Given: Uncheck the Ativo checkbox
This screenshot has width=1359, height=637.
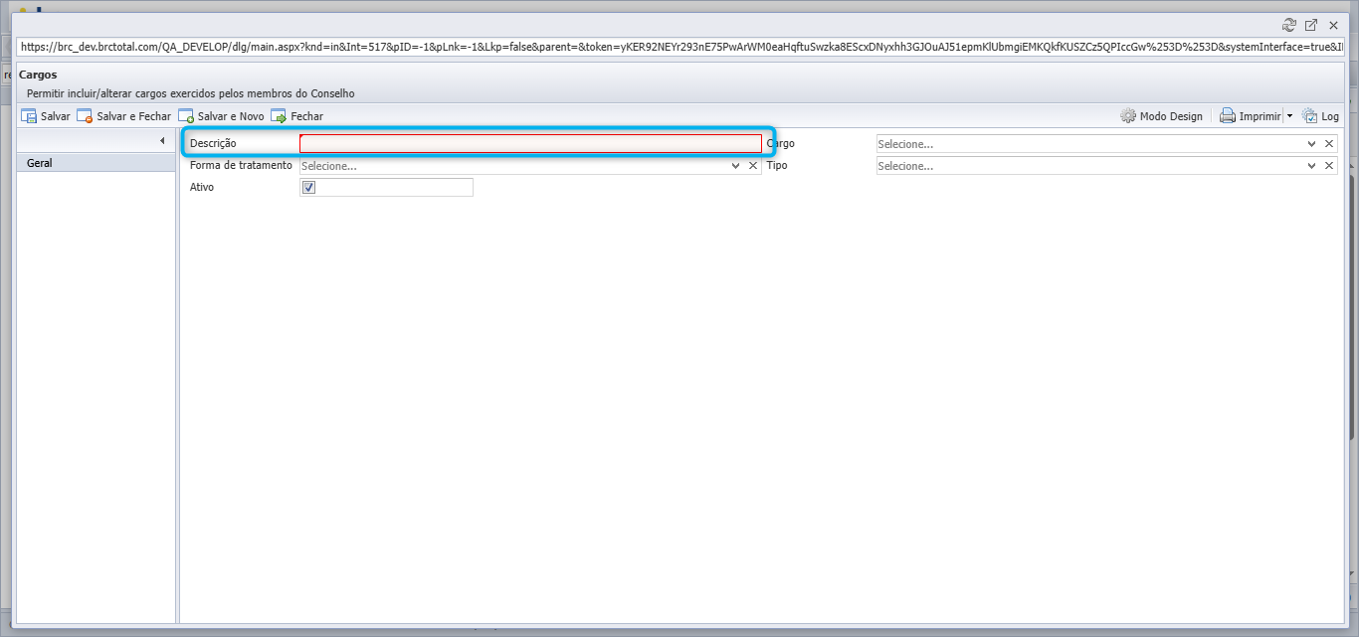Looking at the screenshot, I should tap(308, 187).
